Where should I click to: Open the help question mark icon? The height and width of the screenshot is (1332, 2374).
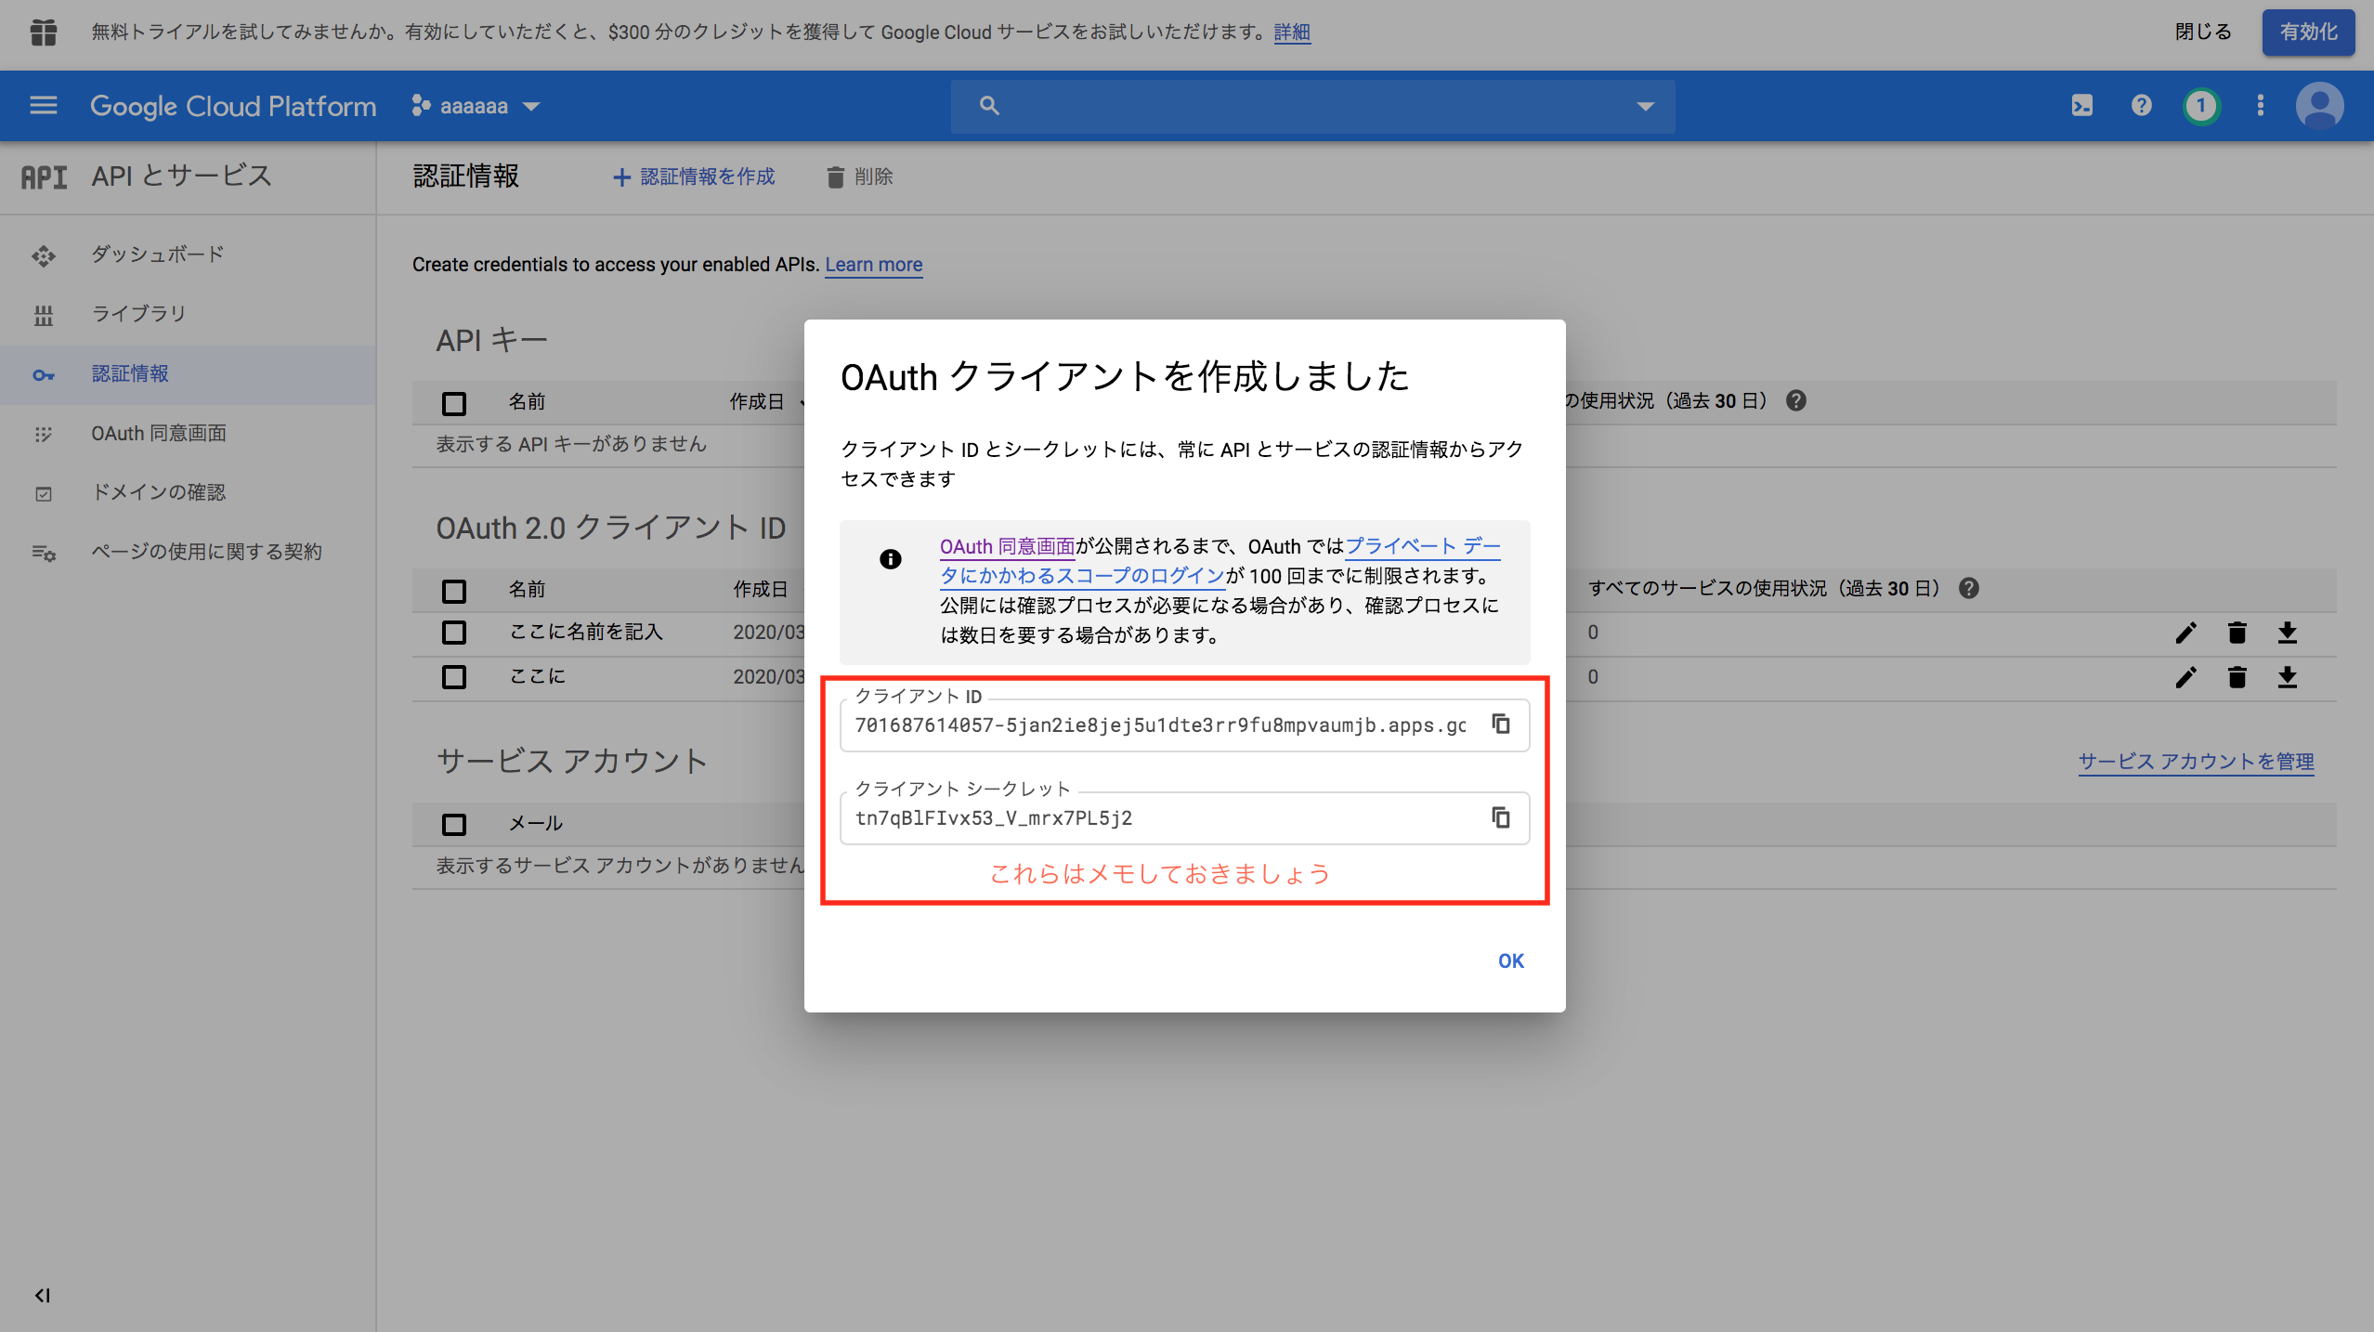[x=2141, y=106]
